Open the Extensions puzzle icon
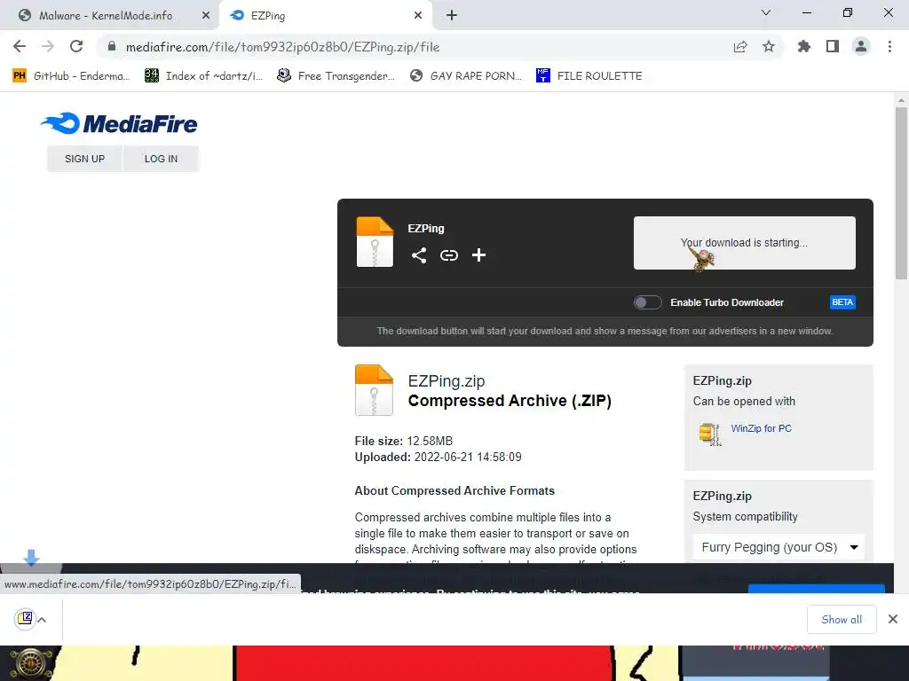 click(804, 46)
